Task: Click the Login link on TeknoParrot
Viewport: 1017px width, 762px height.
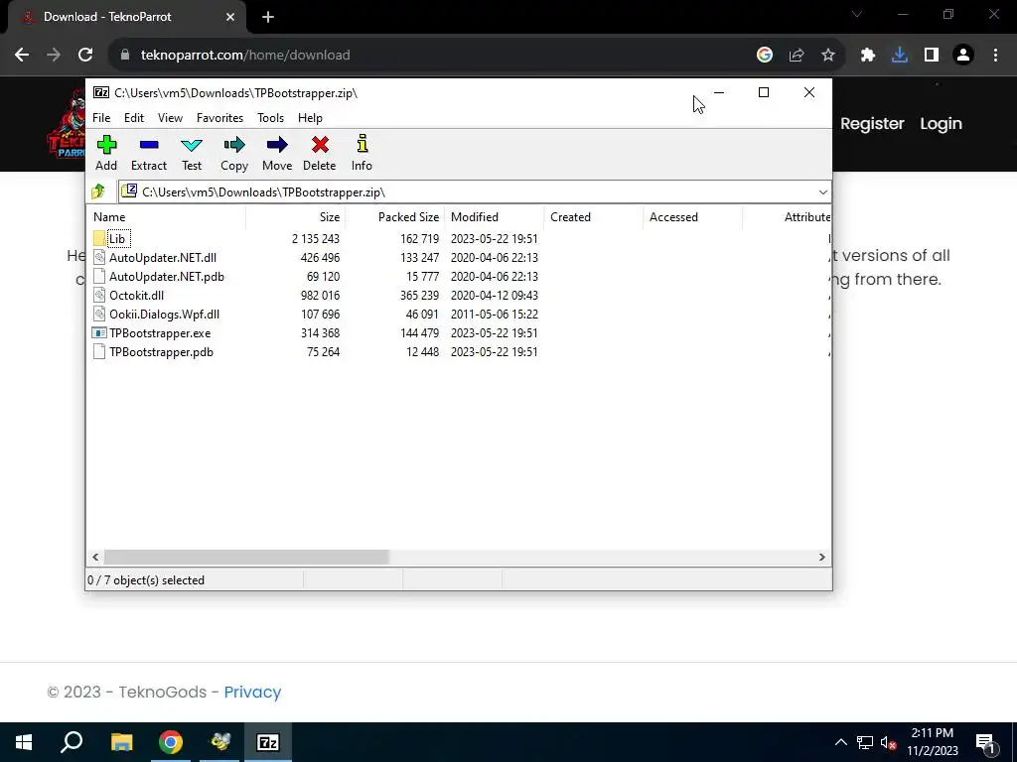Action: pos(941,124)
